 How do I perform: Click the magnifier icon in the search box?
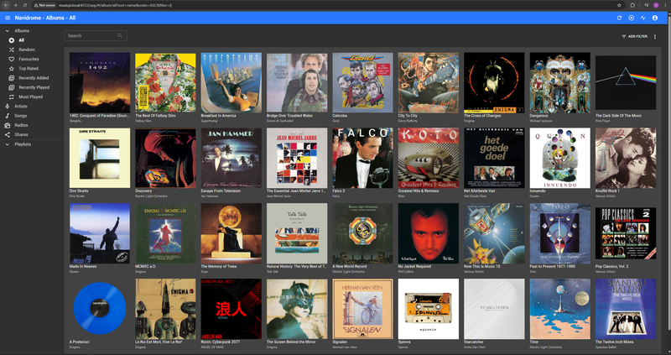point(120,35)
